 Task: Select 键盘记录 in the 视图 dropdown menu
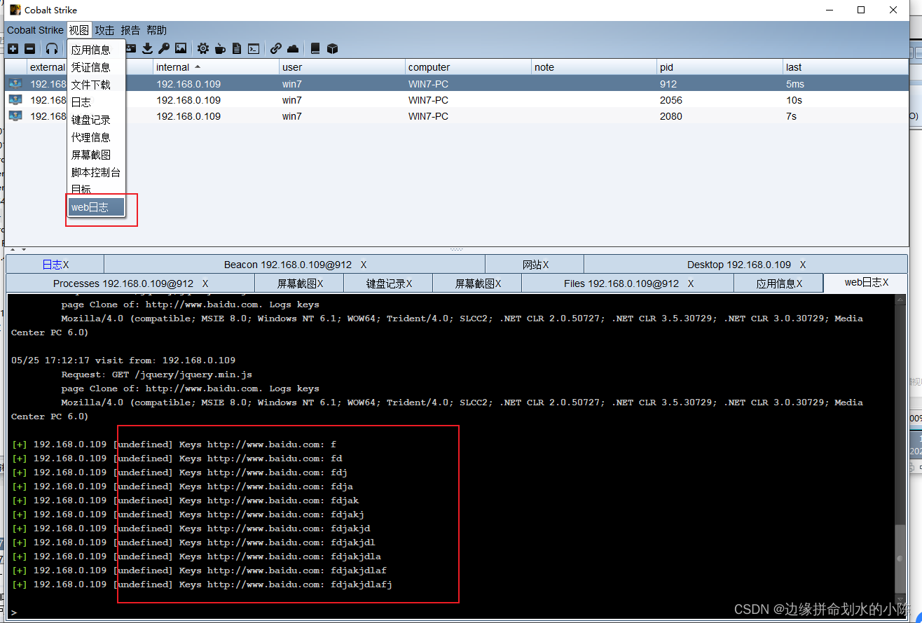[x=96, y=120]
